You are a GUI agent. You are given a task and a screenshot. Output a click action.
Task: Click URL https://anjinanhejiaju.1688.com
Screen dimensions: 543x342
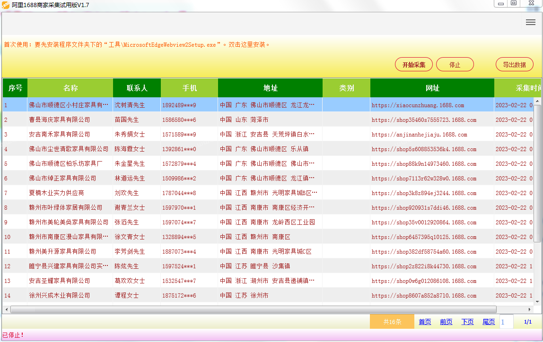(x=419, y=135)
